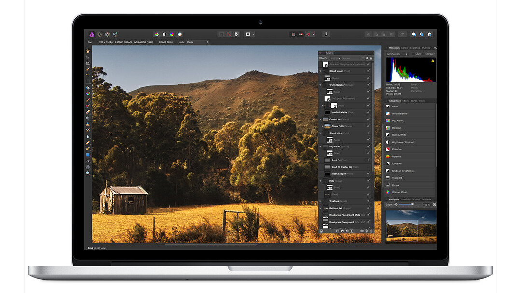
Task: Click the Zoom tool magnifier icon
Action: click(x=88, y=173)
